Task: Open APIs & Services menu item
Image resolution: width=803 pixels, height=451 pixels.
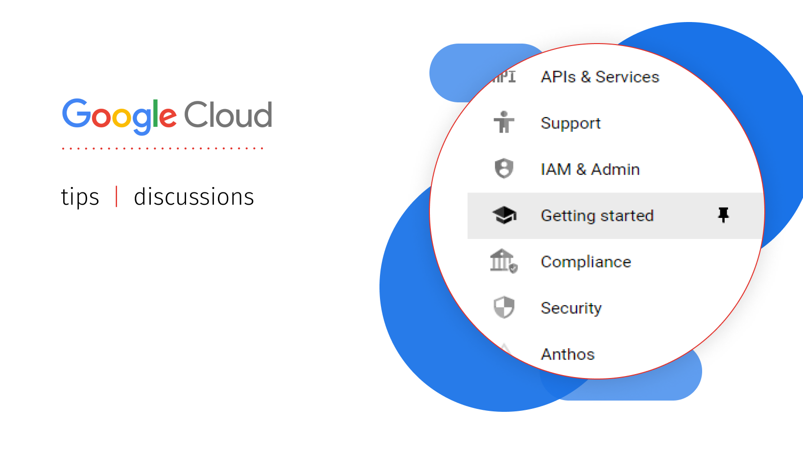Action: tap(600, 77)
